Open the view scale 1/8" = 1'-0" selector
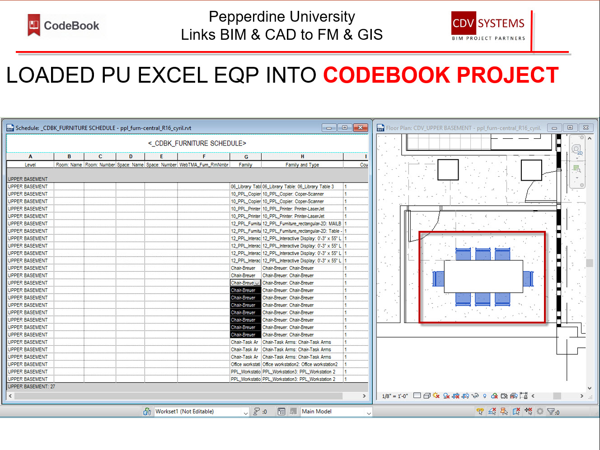 pos(395,396)
